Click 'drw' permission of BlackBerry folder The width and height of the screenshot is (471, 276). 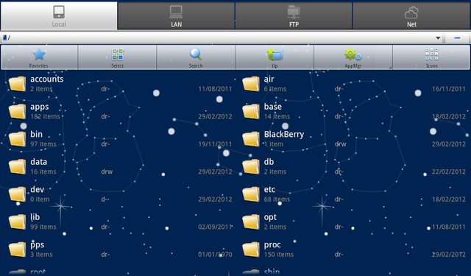coord(340,144)
